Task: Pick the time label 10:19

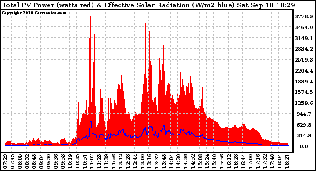Action: coord(71,161)
